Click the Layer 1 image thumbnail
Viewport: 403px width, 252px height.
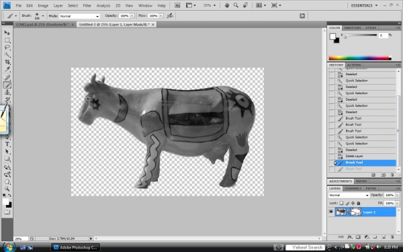(x=341, y=212)
